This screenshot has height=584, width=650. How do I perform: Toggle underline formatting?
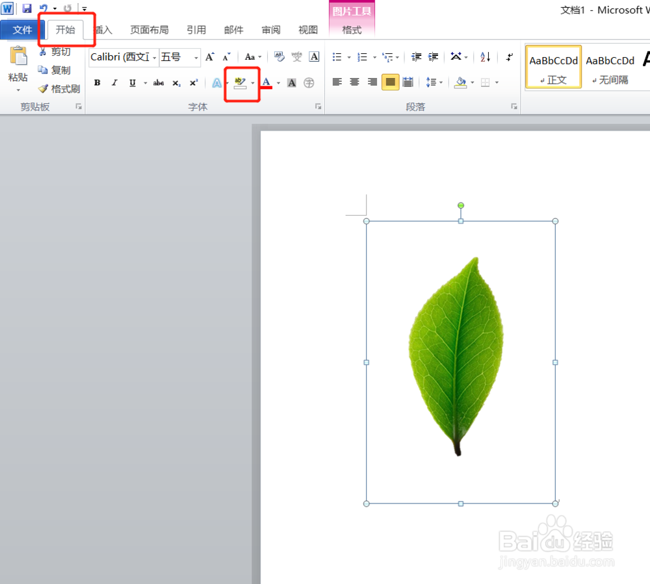[132, 83]
